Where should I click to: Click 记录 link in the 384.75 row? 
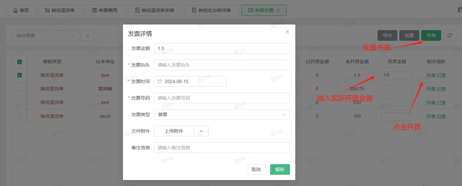point(441,89)
